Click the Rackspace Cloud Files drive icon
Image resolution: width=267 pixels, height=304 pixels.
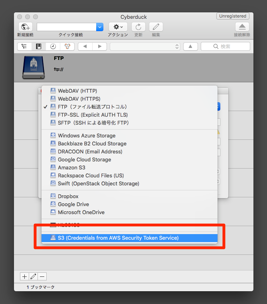coord(53,175)
